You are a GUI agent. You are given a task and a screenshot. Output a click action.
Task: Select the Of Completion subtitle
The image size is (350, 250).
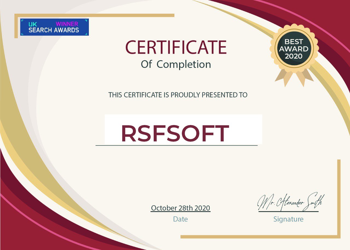[176, 64]
